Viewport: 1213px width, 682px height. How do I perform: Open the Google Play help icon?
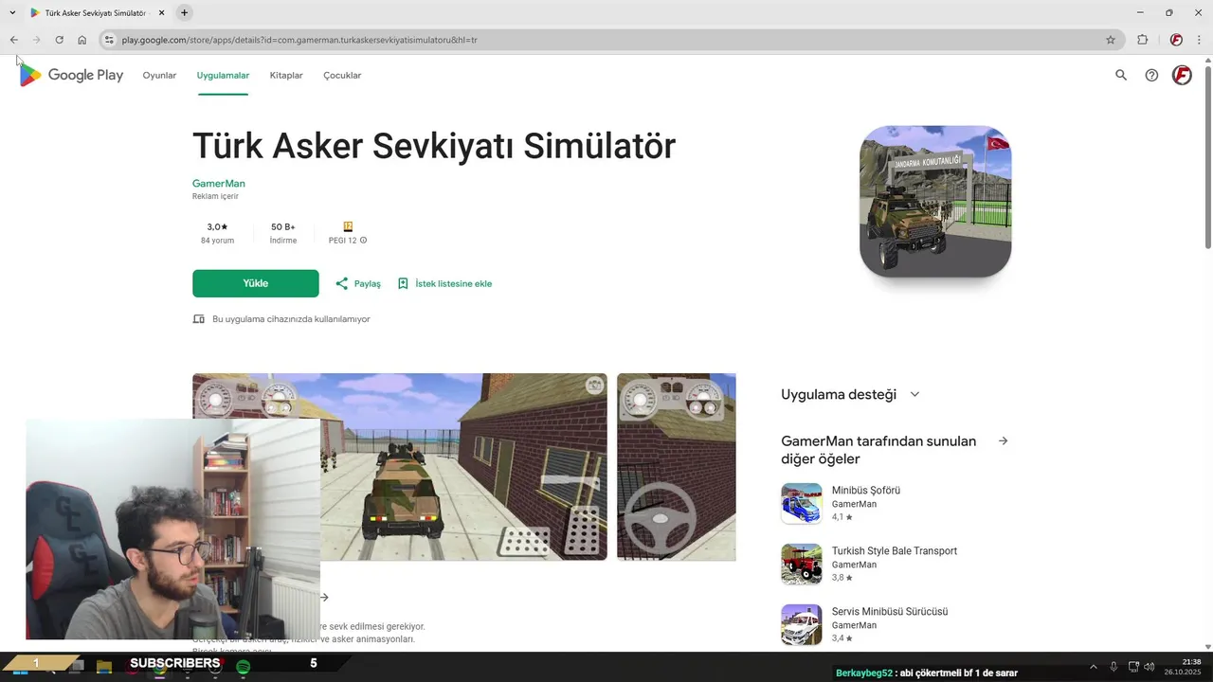pos(1151,75)
